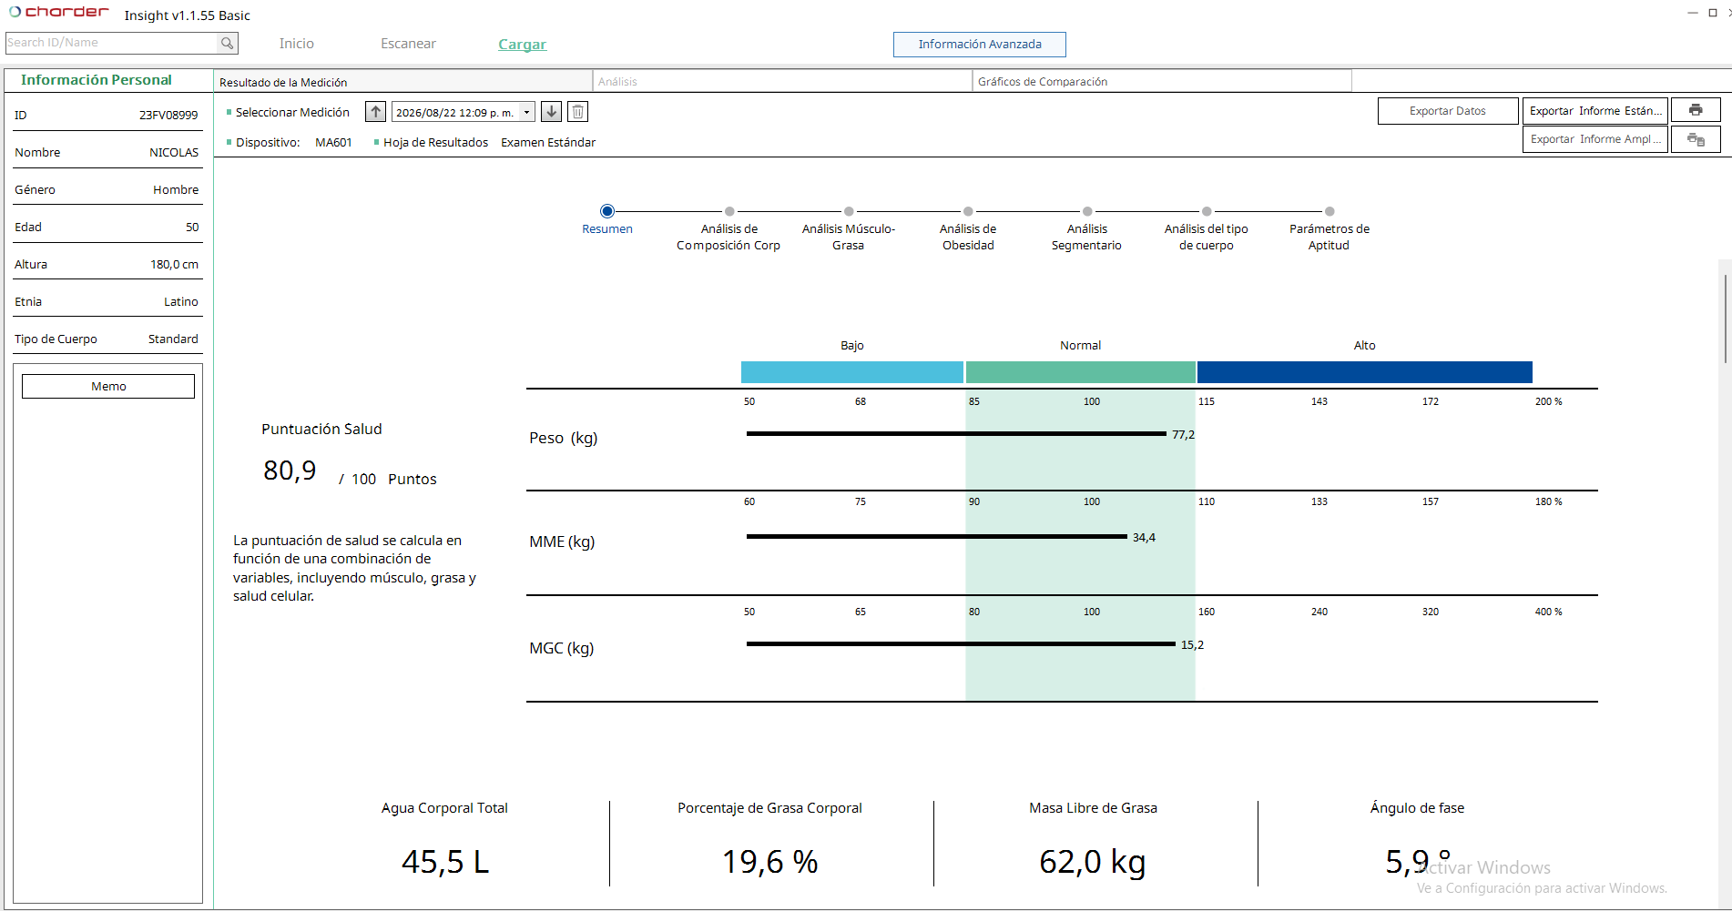This screenshot has width=1732, height=911.
Task: Switch to the Análisis tab
Action: 782,82
